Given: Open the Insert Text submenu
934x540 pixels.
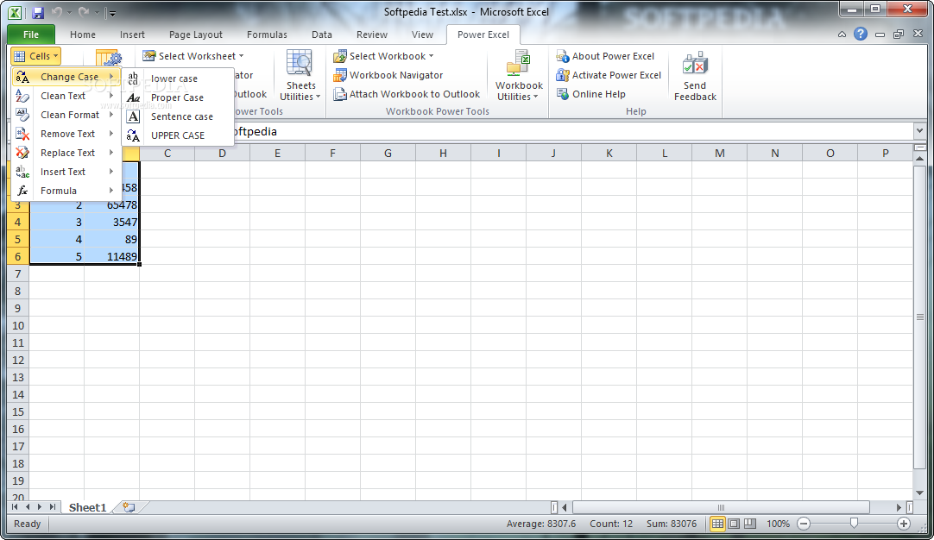Looking at the screenshot, I should click(66, 172).
